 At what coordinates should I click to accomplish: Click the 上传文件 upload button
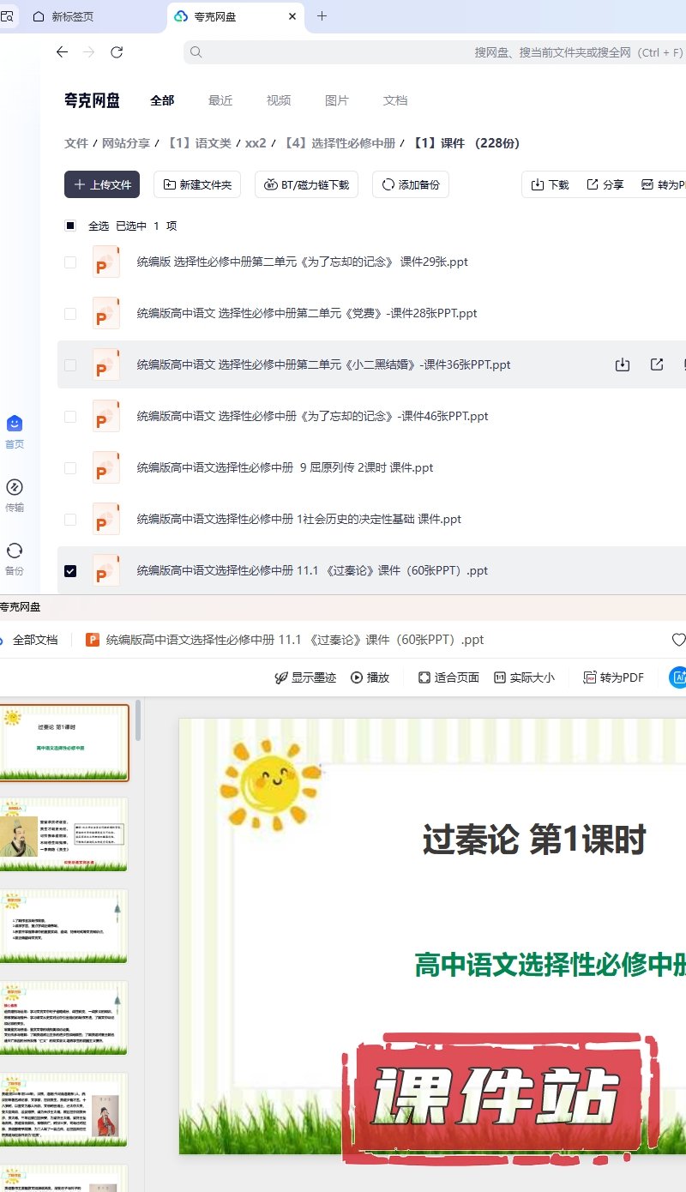pos(102,184)
